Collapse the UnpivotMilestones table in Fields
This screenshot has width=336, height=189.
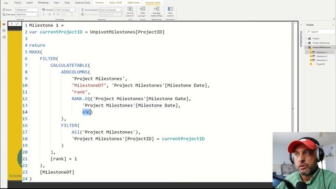307,47
